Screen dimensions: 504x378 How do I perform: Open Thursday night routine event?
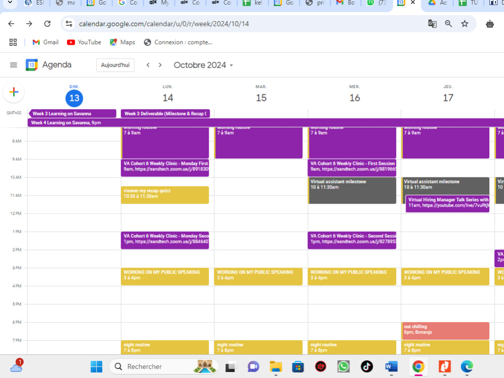coord(446,347)
